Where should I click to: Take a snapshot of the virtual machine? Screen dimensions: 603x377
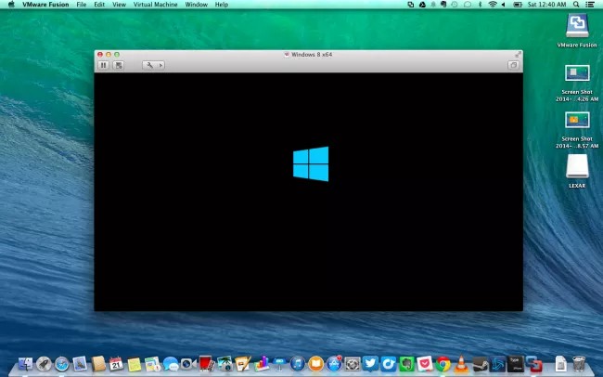[x=119, y=66]
